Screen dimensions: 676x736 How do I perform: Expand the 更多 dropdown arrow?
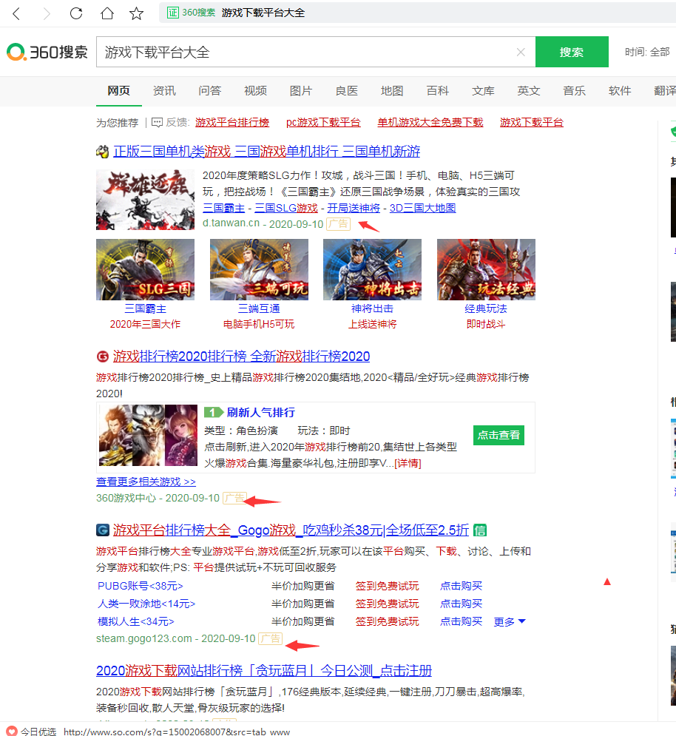point(521,621)
